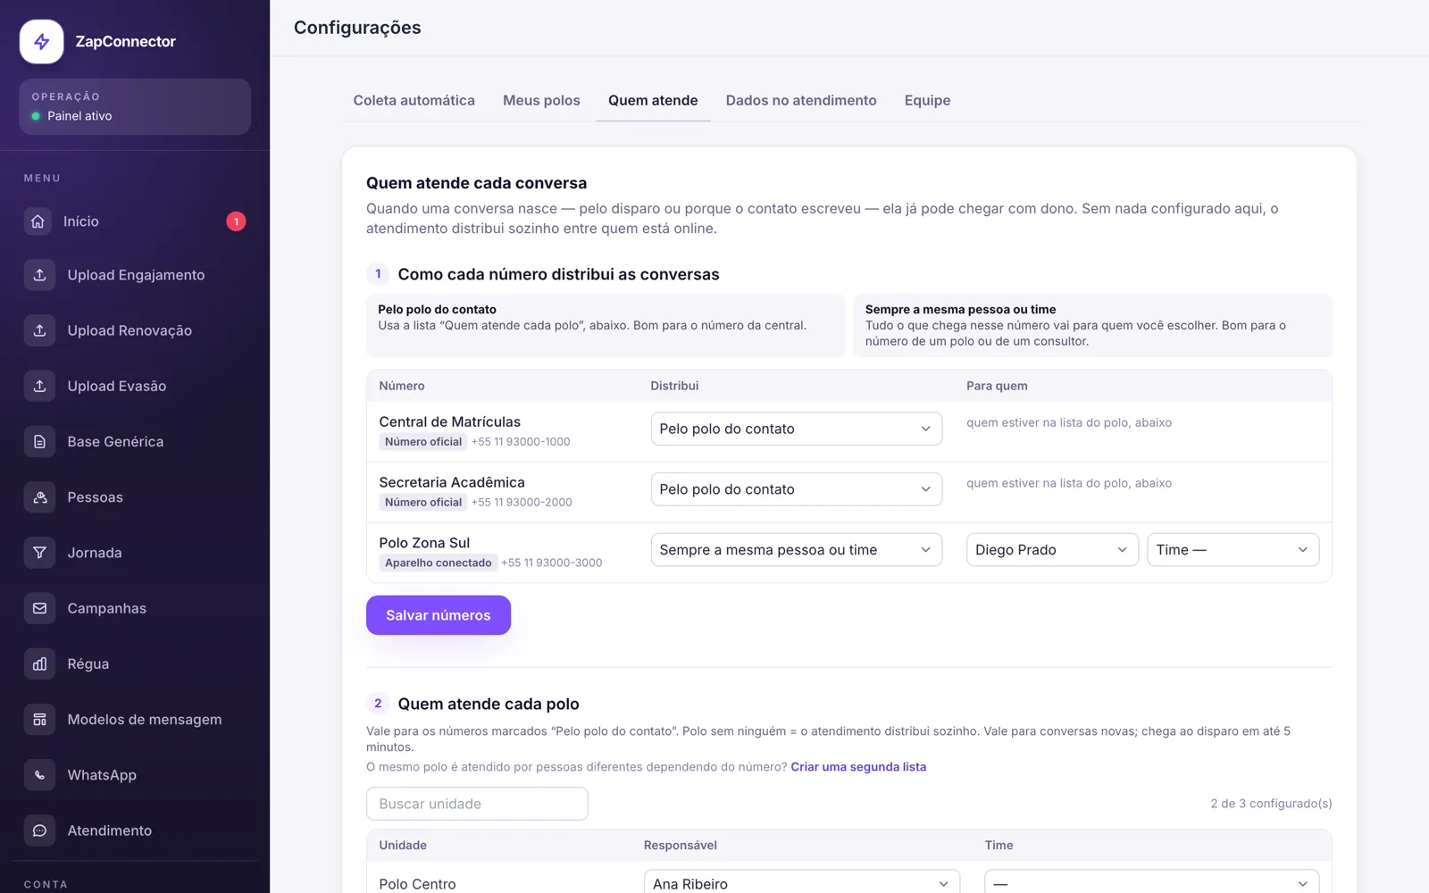Open the Ana Ribeiro responsável dropdown
This screenshot has width=1429, height=893.
[802, 883]
